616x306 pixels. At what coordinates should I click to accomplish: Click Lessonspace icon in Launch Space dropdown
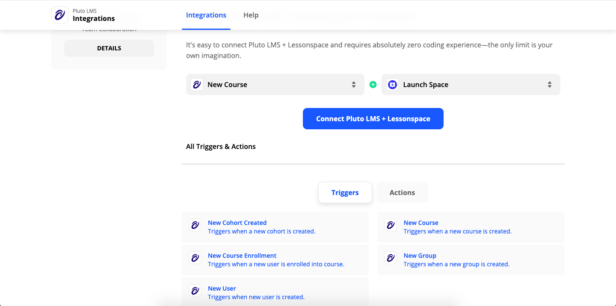[x=392, y=85]
